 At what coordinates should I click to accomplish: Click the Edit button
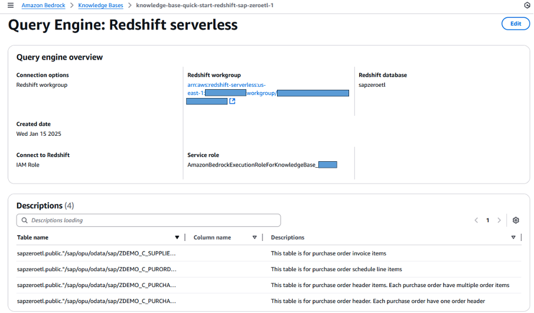tap(515, 24)
